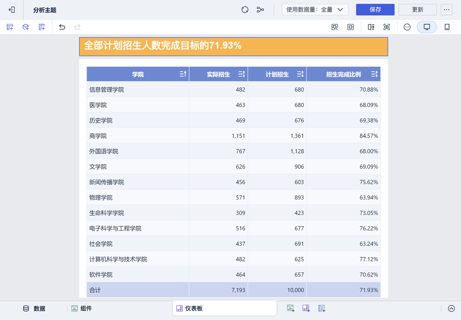Viewport: 461px width, 320px height.
Task: Click the undo arrow
Action: (62, 27)
